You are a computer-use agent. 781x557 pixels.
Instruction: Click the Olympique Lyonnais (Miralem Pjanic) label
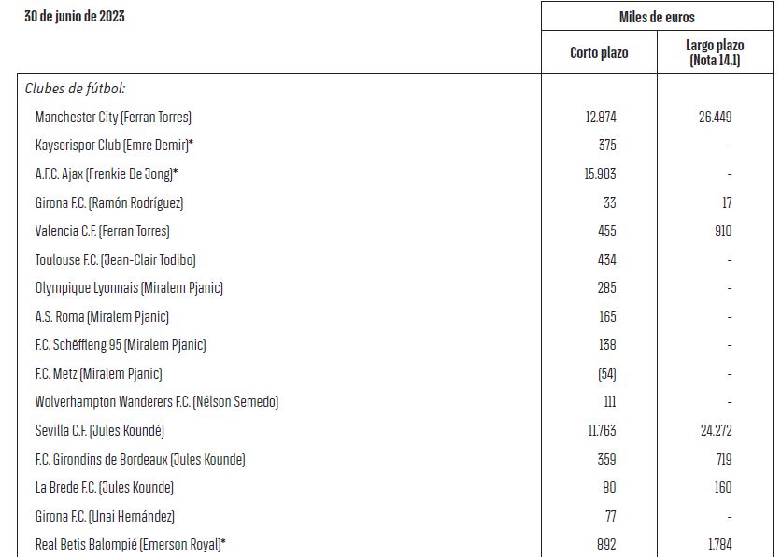click(129, 288)
